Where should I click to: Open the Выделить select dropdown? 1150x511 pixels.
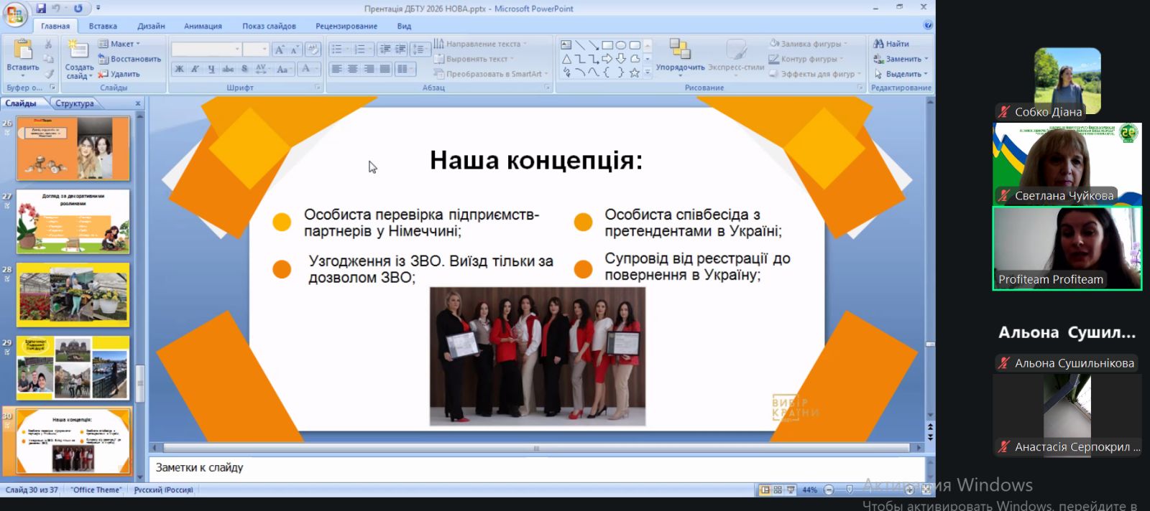pyautogui.click(x=901, y=74)
